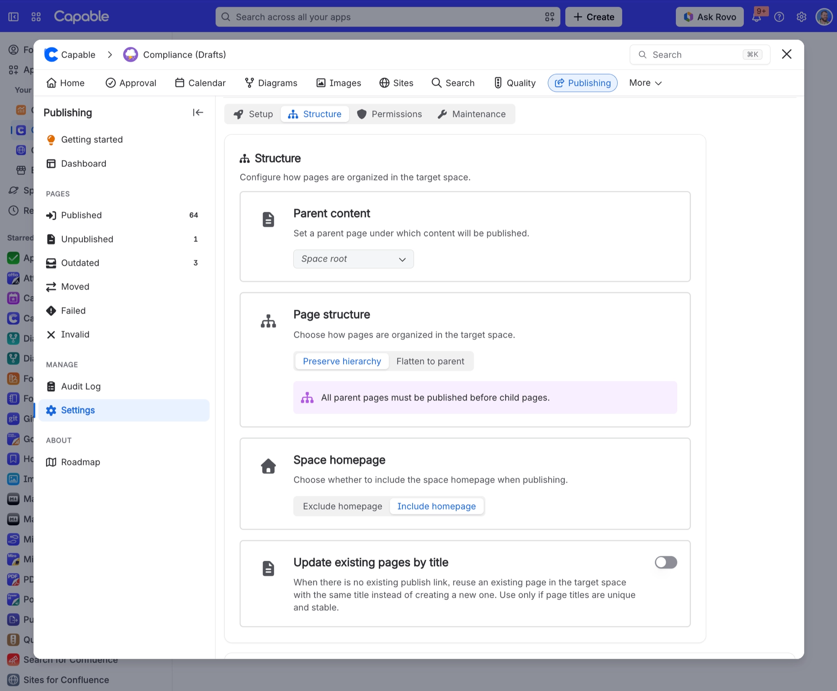837x691 pixels.
Task: Open the Roadmap page
Action: [x=124, y=462]
